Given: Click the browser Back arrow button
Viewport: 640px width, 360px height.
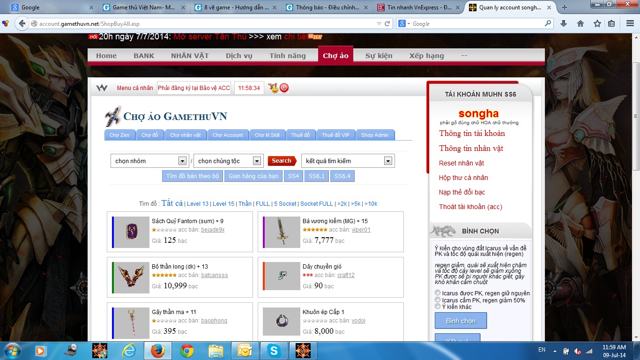Looking at the screenshot, I should [x=22, y=23].
